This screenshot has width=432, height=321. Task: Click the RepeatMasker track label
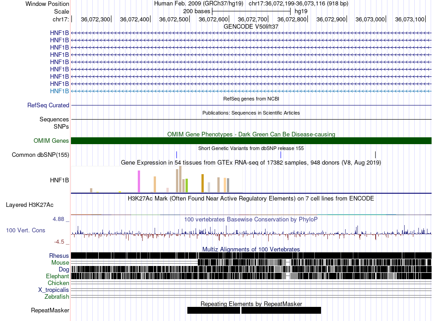pyautogui.click(x=50, y=311)
